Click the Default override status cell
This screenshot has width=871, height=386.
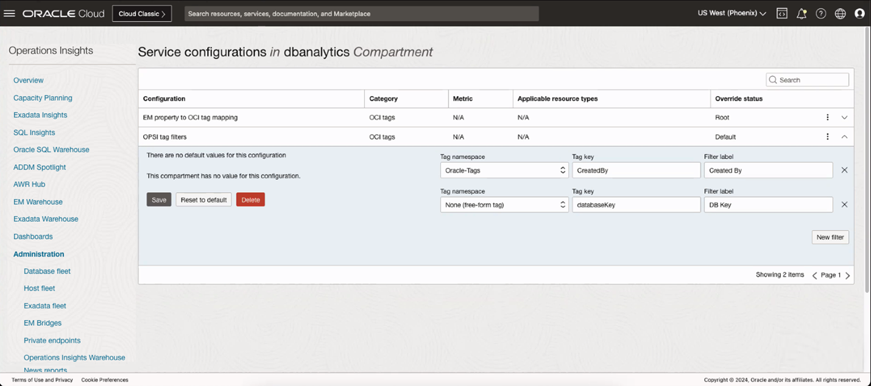(x=725, y=137)
